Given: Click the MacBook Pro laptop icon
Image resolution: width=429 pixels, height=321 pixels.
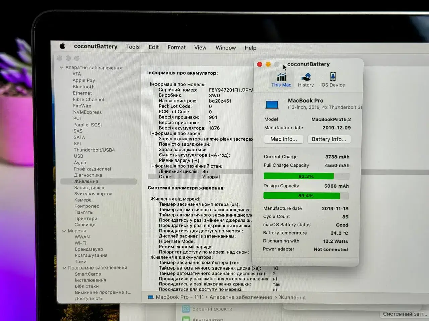Looking at the screenshot, I should pos(272,105).
